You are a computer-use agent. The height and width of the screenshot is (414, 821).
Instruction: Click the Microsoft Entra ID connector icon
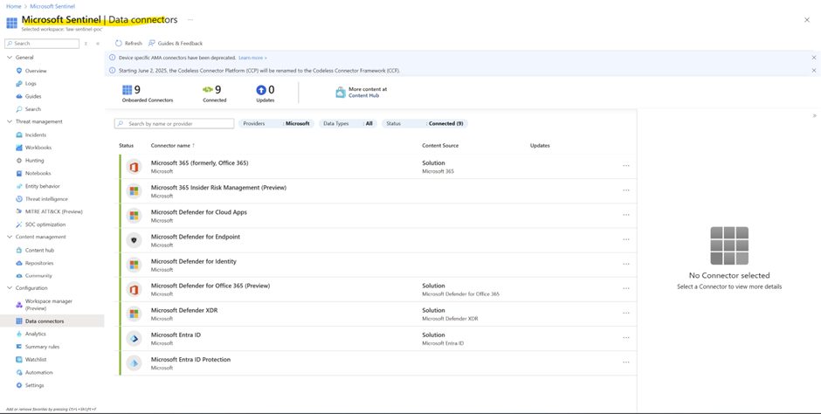134,338
